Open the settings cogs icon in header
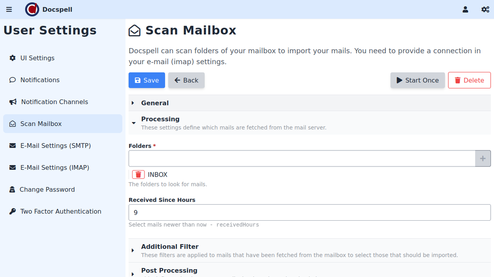This screenshot has width=494, height=277. (485, 9)
